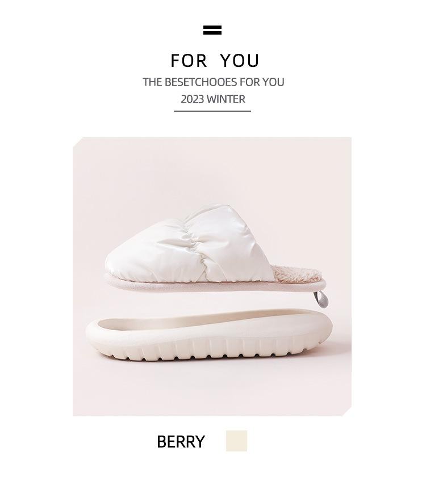Click the clipped top-left corner of the photo

(77, 142)
